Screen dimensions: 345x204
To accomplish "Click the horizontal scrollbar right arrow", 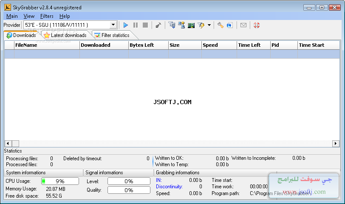I will pos(336,144).
